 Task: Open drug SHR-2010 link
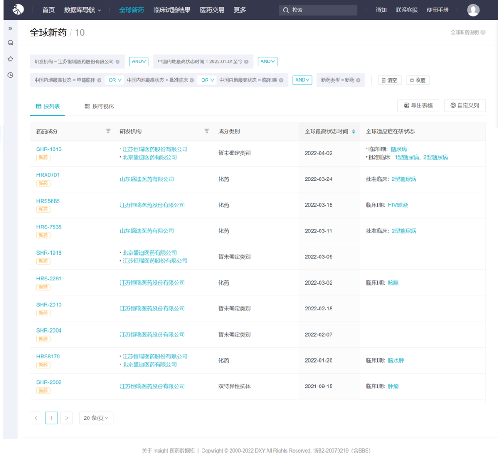(49, 304)
